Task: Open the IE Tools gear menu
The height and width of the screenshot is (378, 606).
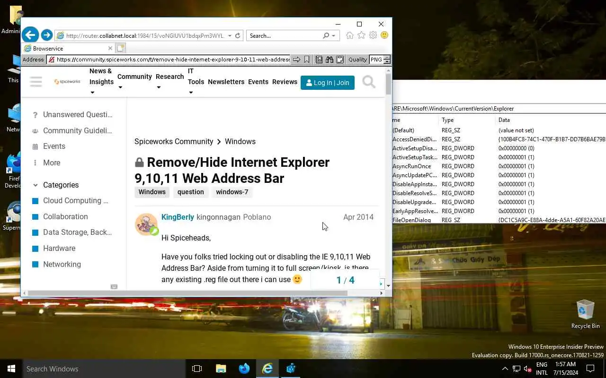Action: pyautogui.click(x=373, y=35)
